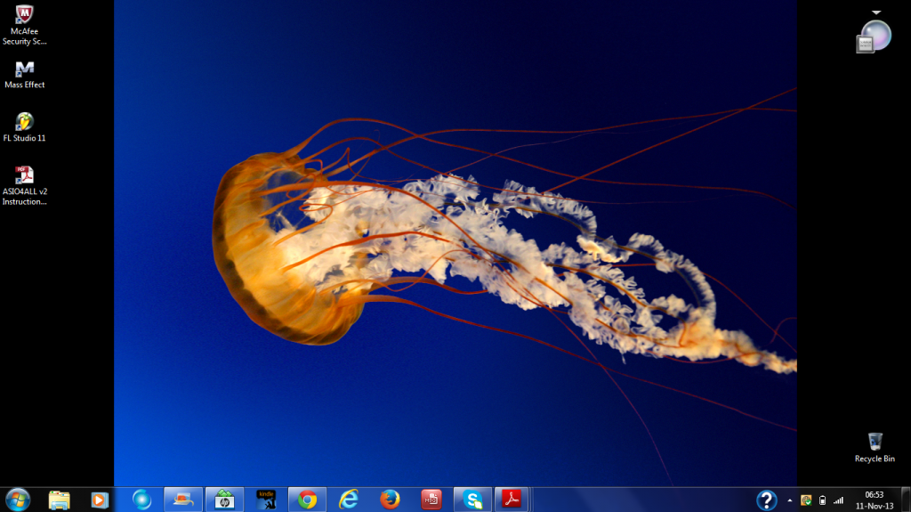Open the wireless network signal tray icon
Screen dimensions: 911x512
(838, 500)
